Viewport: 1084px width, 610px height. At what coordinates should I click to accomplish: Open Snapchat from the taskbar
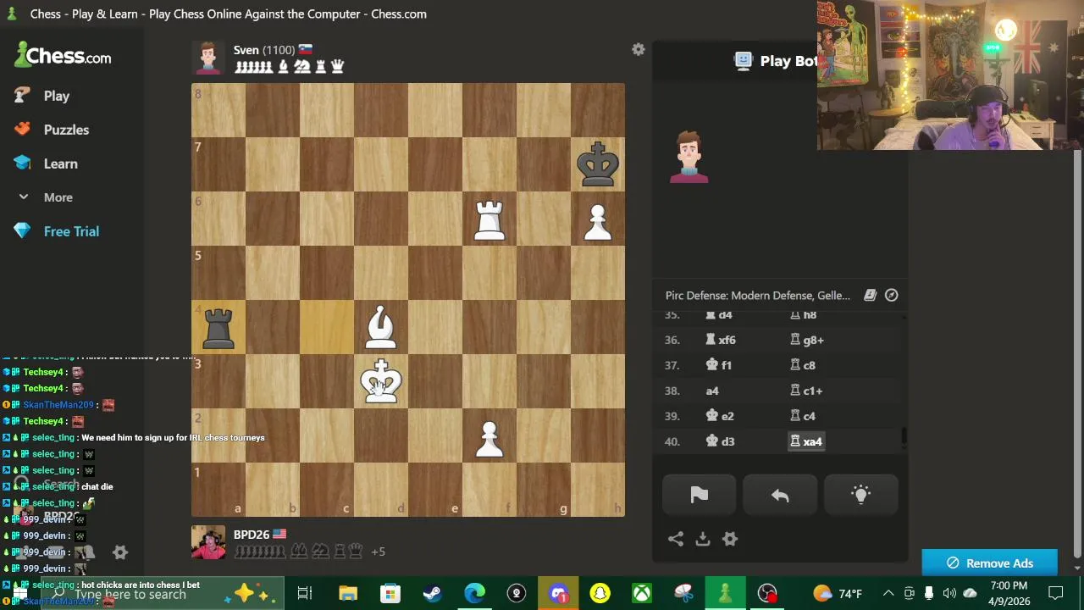600,594
